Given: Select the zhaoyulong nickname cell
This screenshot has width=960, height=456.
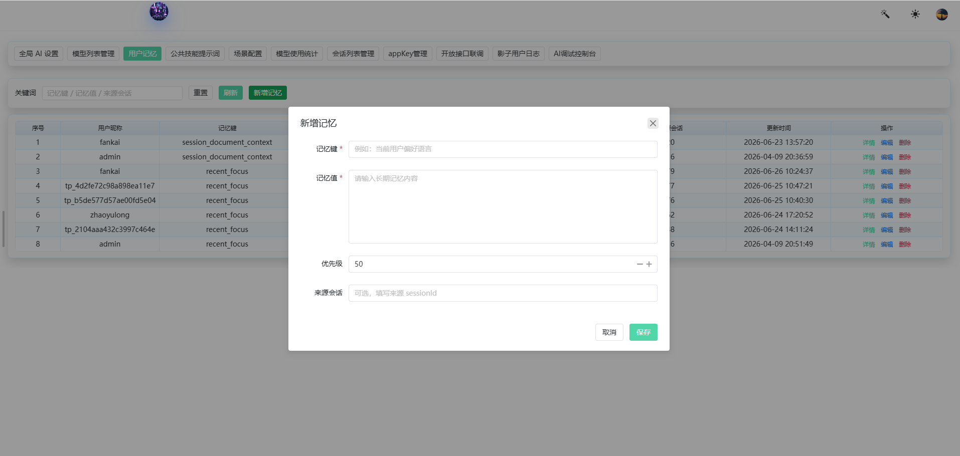Looking at the screenshot, I should (110, 215).
